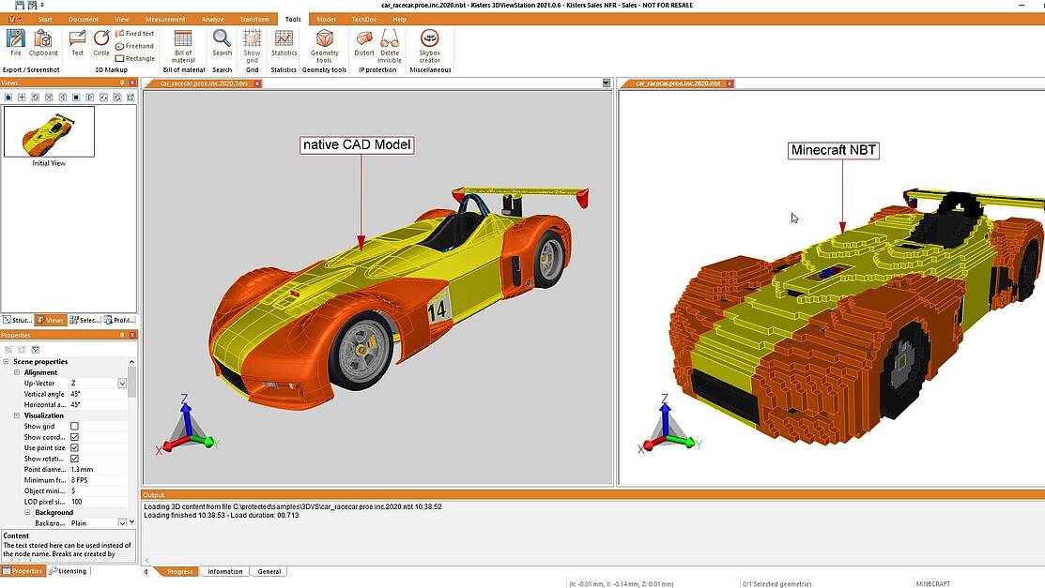This screenshot has height=588, width=1045.
Task: Choose the Fixed text markup
Action: pos(134,34)
